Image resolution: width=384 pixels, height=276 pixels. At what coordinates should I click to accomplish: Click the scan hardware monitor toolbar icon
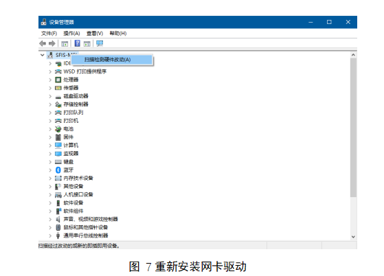click(x=100, y=43)
